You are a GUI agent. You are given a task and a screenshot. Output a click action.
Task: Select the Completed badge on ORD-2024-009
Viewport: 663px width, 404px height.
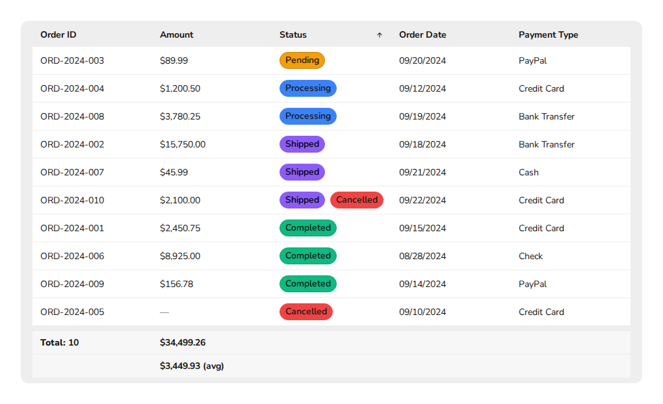[x=307, y=284]
